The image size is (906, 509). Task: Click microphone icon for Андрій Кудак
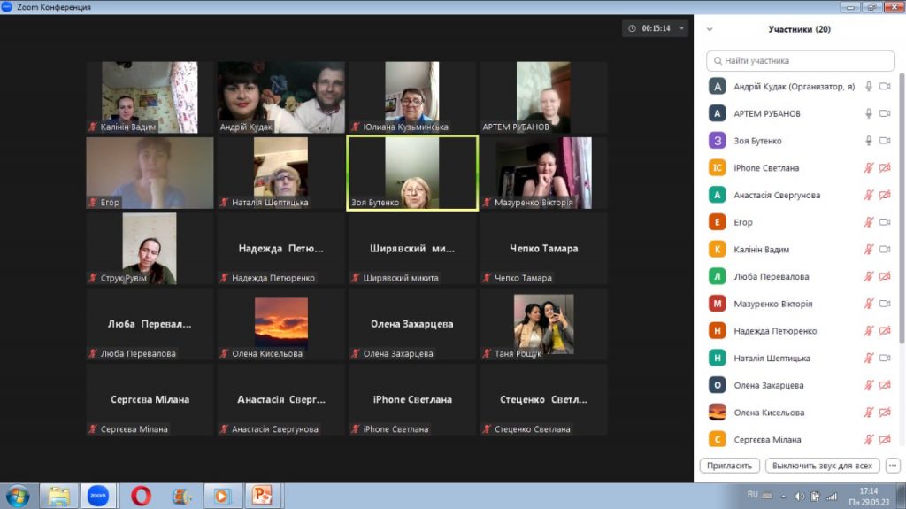coord(869,86)
